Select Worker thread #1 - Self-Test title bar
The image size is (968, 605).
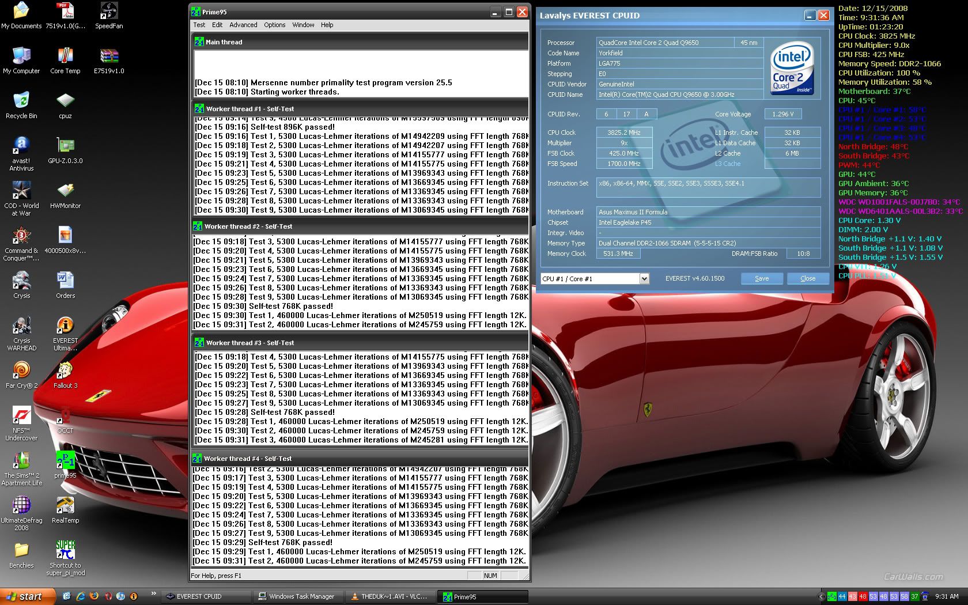point(360,108)
